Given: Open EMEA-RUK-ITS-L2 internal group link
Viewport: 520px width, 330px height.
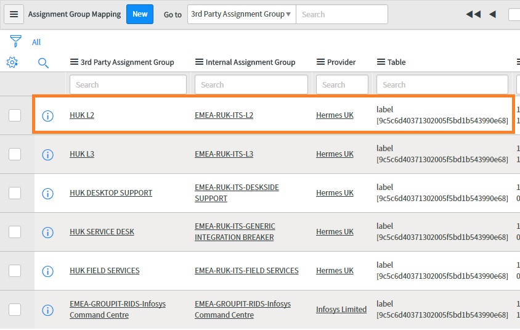Looking at the screenshot, I should click(224, 115).
